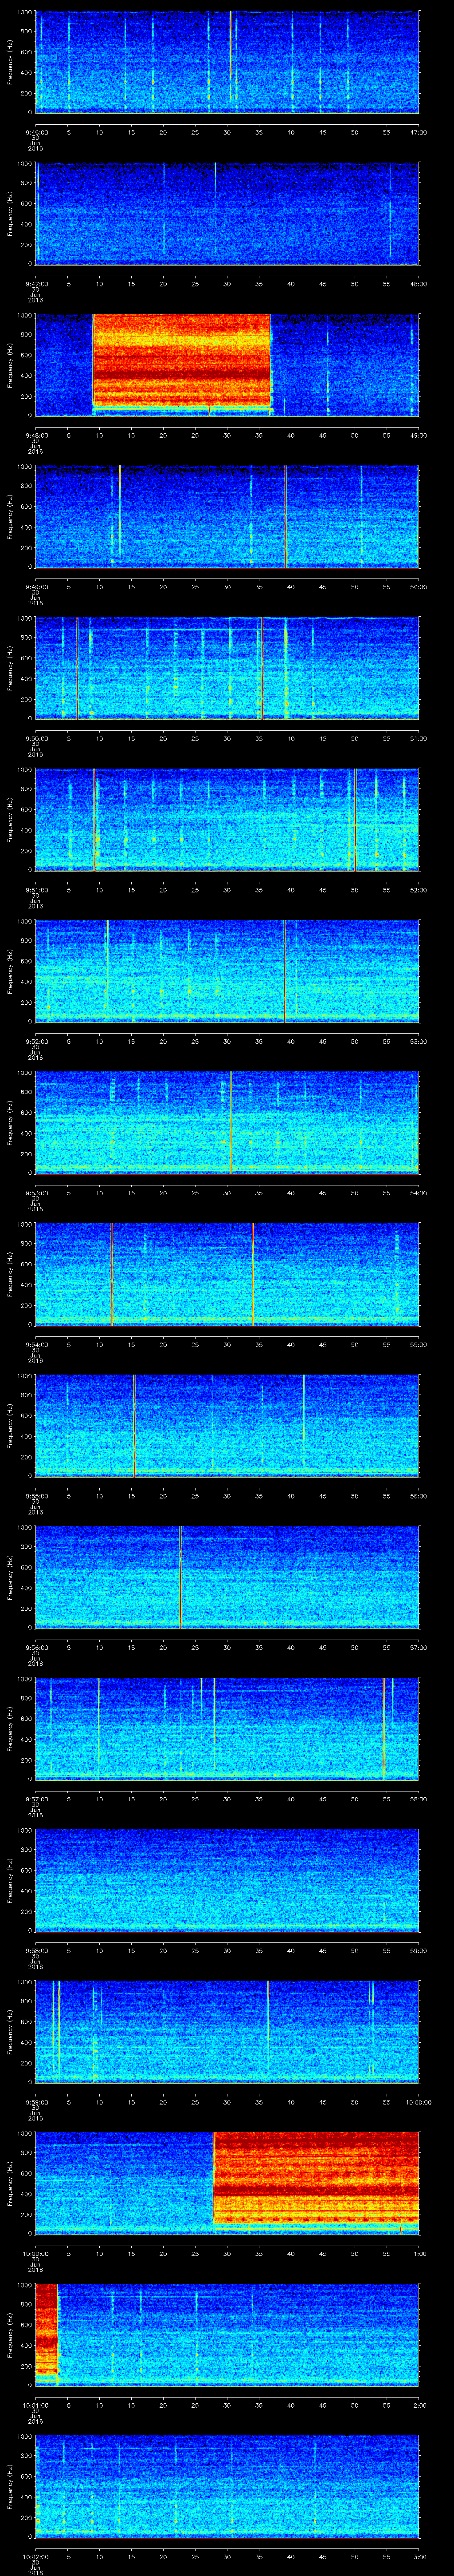This screenshot has width=454, height=2576.
Task: Click the red vertical line in the 9:55:00 spectrogram
Action: tap(134, 1426)
